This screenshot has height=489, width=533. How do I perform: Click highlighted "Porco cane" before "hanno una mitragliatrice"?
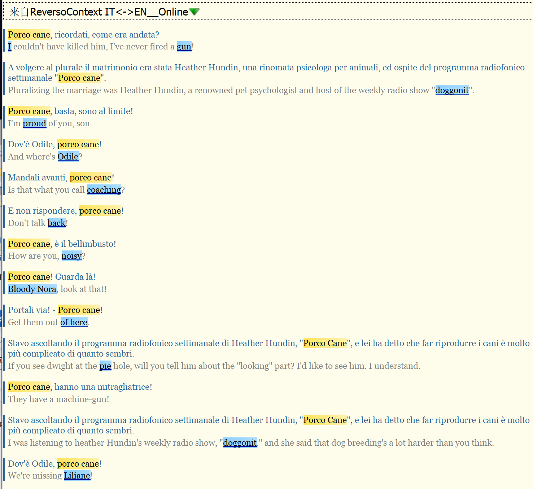coord(29,387)
